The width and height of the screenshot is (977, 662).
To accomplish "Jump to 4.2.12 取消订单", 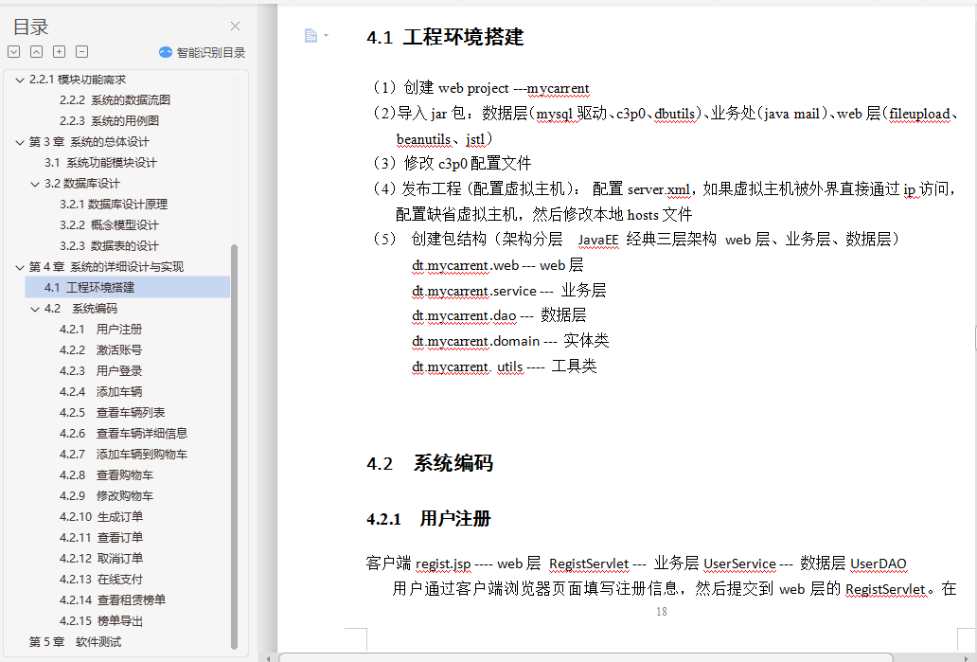I will (x=101, y=559).
